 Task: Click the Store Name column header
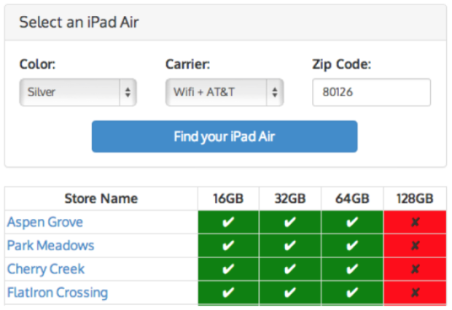point(101,198)
